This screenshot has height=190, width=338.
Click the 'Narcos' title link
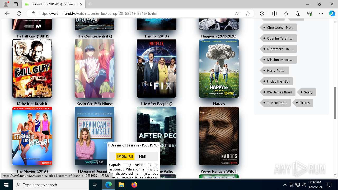coord(219,104)
